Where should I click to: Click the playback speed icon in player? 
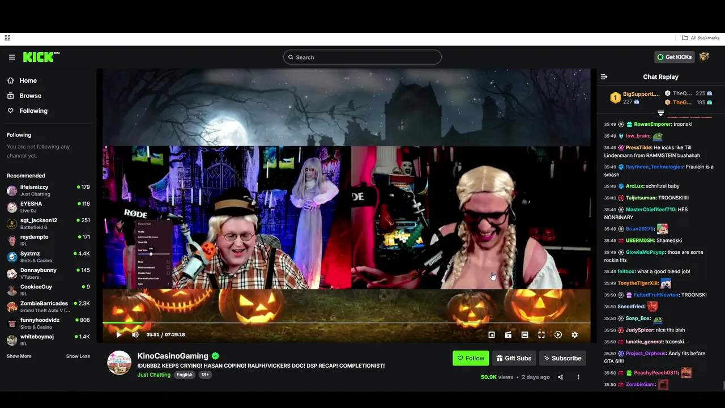point(558,335)
